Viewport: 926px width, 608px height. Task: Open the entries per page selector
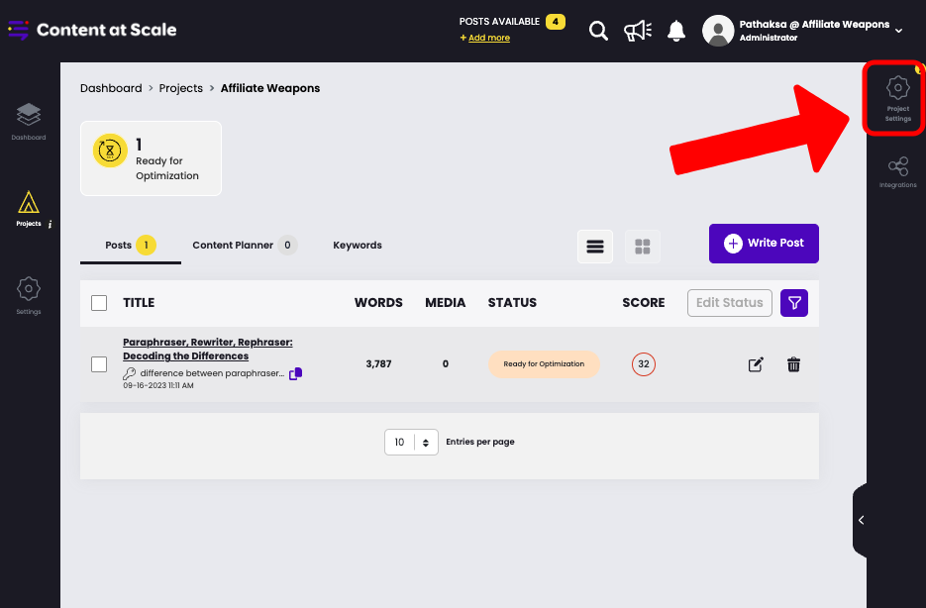coord(410,442)
